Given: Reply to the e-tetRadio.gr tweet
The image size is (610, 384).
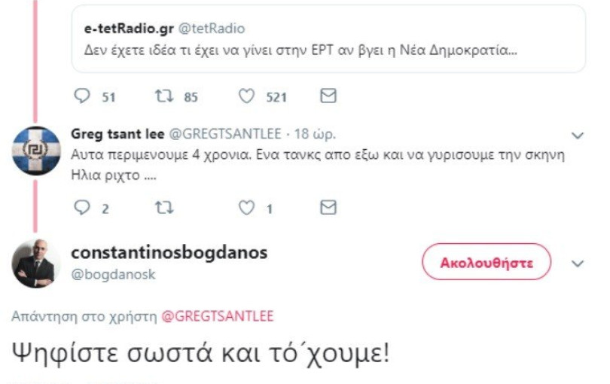Looking at the screenshot, I should pyautogui.click(x=82, y=96).
